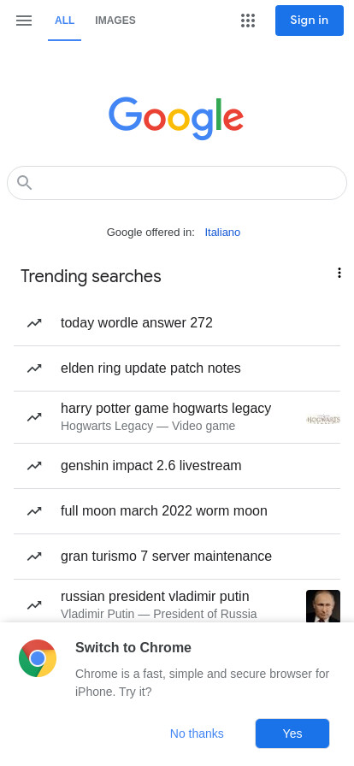
Task: Open the Google apps grid
Action: 248,21
